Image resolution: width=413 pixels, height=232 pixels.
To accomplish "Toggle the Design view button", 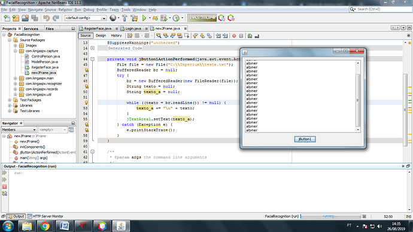I will click(101, 35).
